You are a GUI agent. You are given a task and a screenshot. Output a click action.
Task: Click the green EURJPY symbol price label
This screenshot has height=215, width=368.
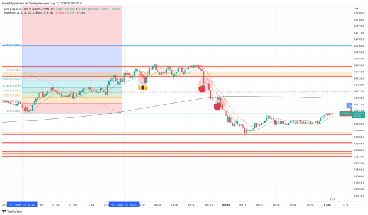pos(346,114)
